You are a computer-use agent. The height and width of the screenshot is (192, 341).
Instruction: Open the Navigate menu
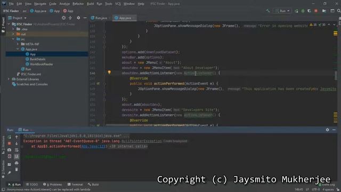point(40,4)
